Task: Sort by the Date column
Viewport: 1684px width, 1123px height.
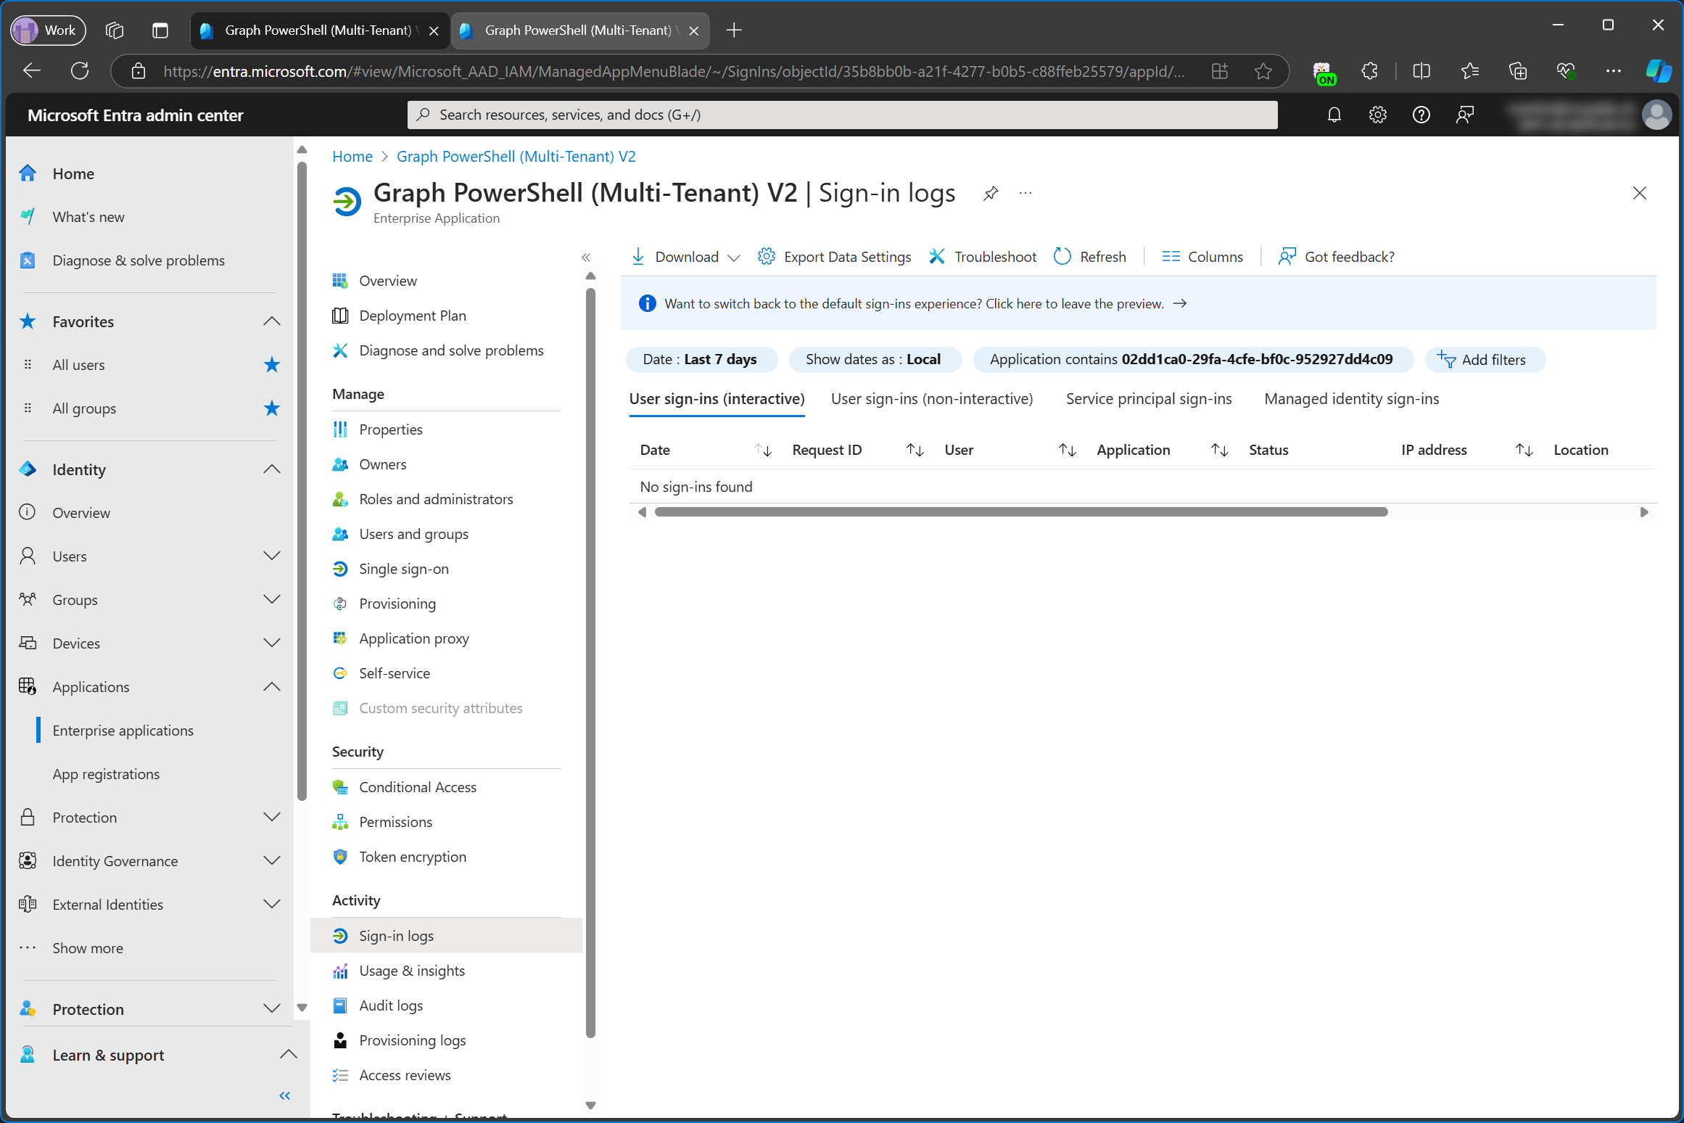Action: [x=763, y=450]
